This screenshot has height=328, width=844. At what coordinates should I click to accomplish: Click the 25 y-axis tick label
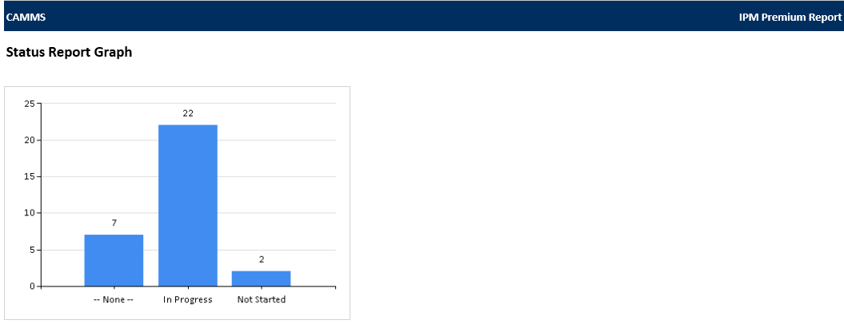30,104
